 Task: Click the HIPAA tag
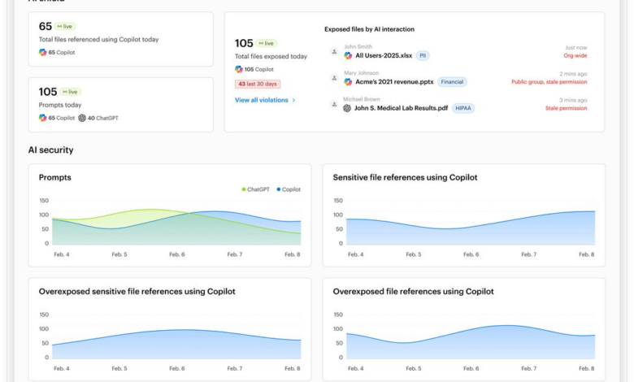coord(463,108)
